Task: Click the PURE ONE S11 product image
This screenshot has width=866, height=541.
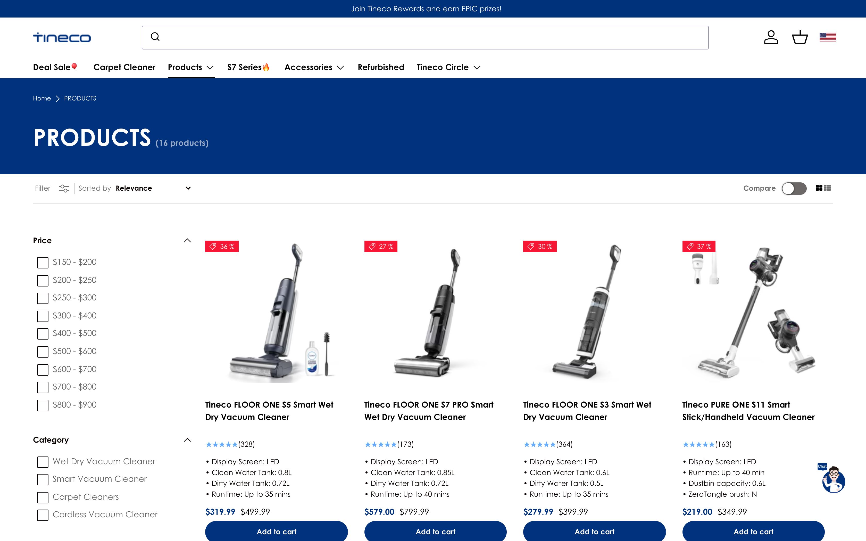Action: click(753, 312)
